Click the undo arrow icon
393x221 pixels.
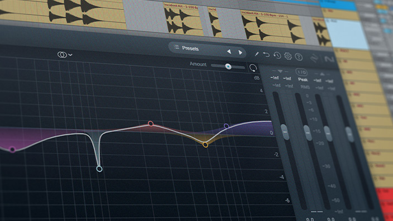(266, 54)
